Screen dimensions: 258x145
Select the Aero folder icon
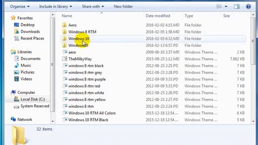[64, 25]
